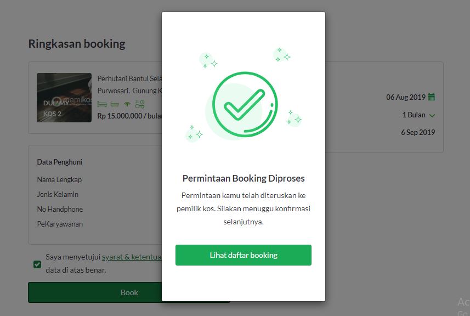Click the bathtub facility icon
The height and width of the screenshot is (316, 470).
pos(114,104)
